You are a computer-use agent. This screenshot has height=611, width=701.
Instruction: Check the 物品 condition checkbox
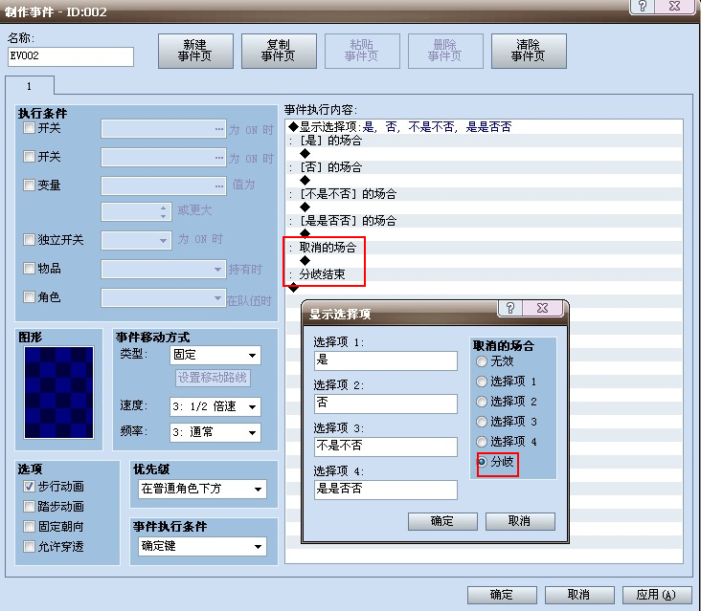pyautogui.click(x=29, y=269)
